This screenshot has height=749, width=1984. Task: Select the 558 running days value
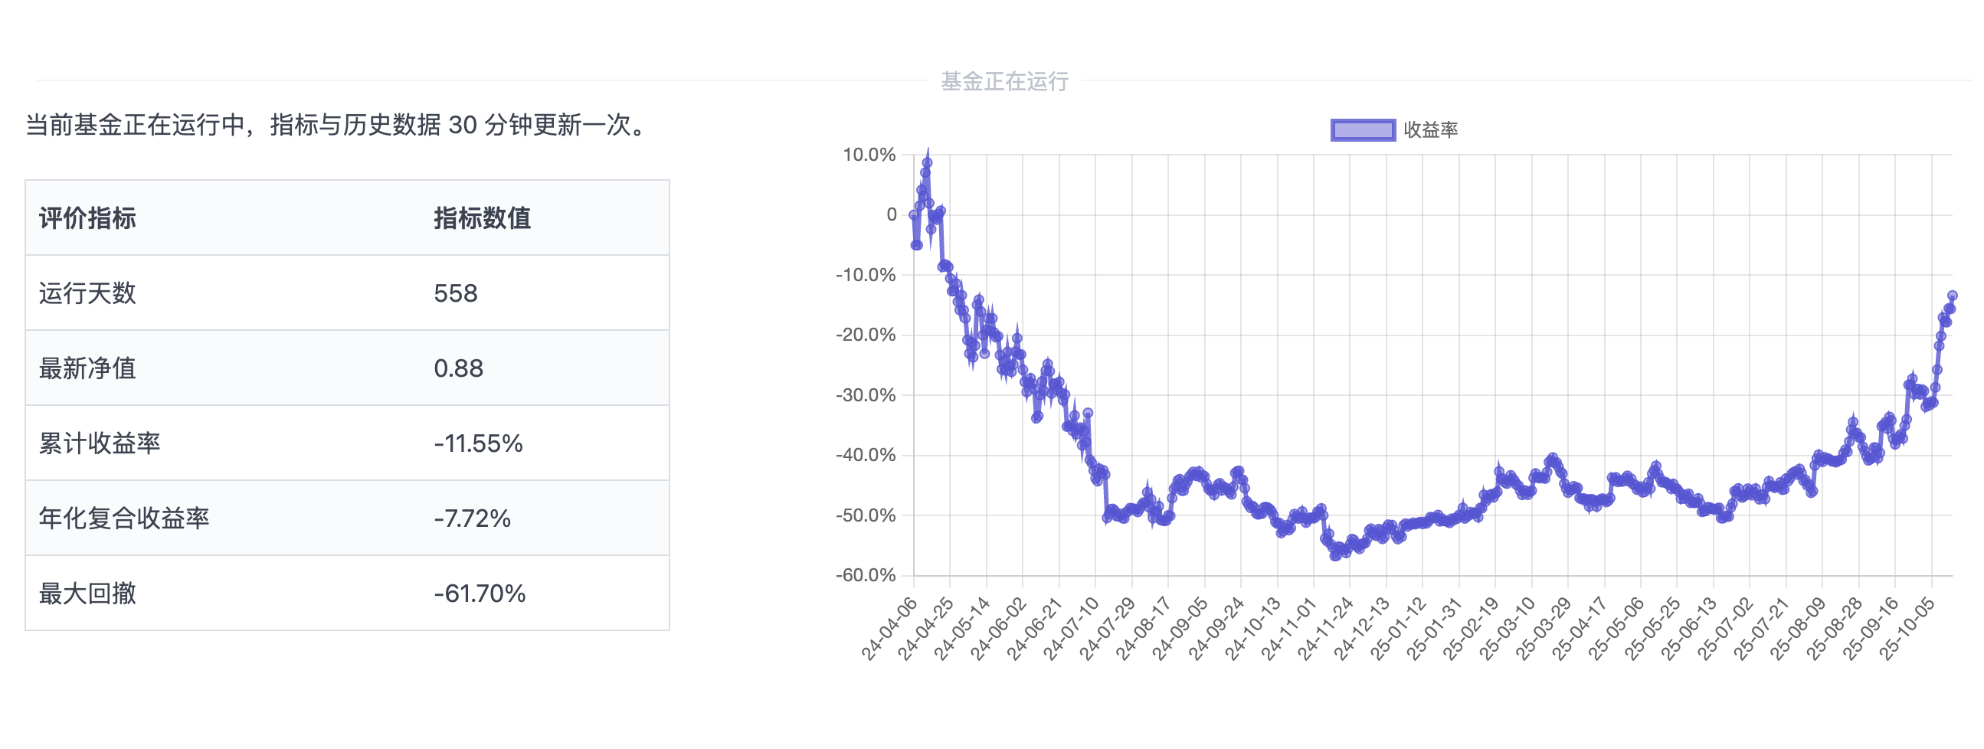(456, 293)
